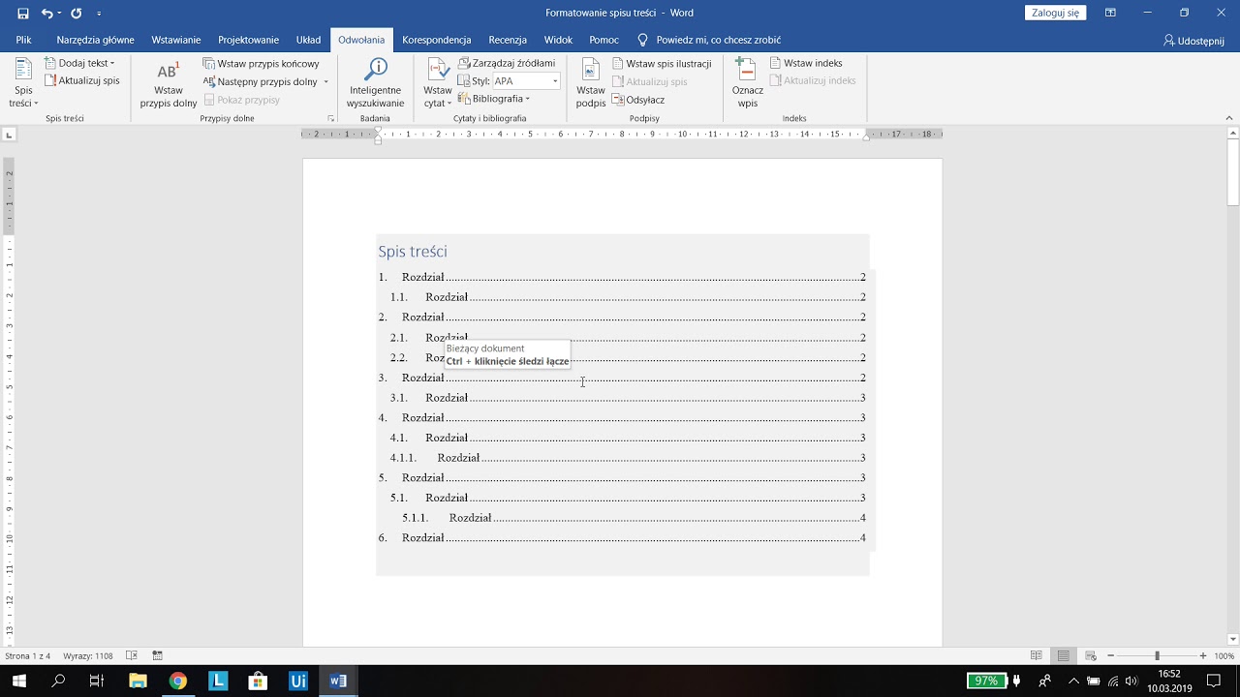The height and width of the screenshot is (697, 1240).
Task: Open Inteligentne wyszukiwanie
Action: (375, 83)
